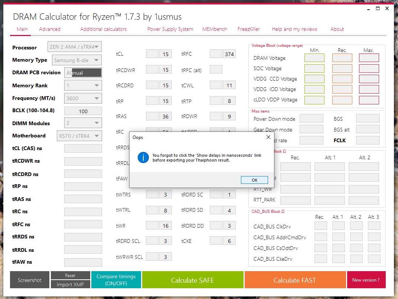Open Additional calculators tab
The image size is (398, 299).
[x=103, y=29]
